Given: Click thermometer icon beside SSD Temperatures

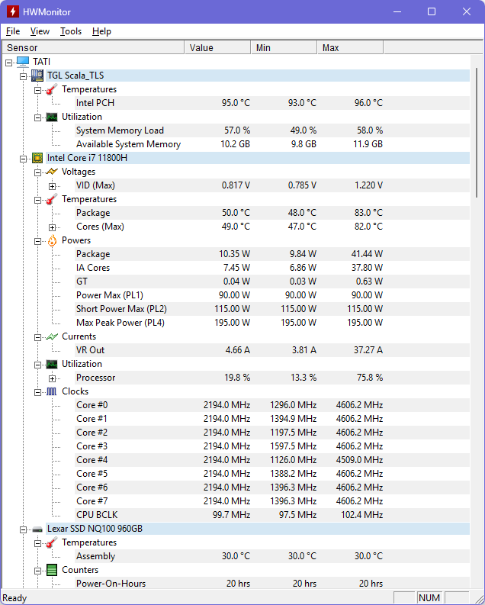Looking at the screenshot, I should click(x=52, y=542).
